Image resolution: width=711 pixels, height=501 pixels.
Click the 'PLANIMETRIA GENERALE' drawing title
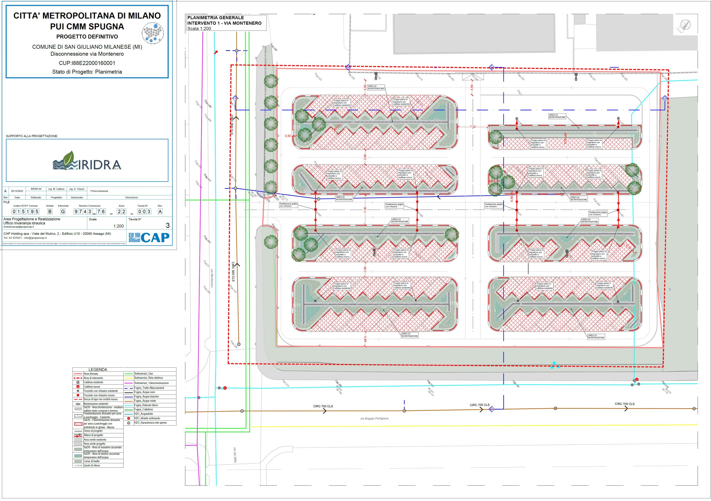tap(216, 18)
